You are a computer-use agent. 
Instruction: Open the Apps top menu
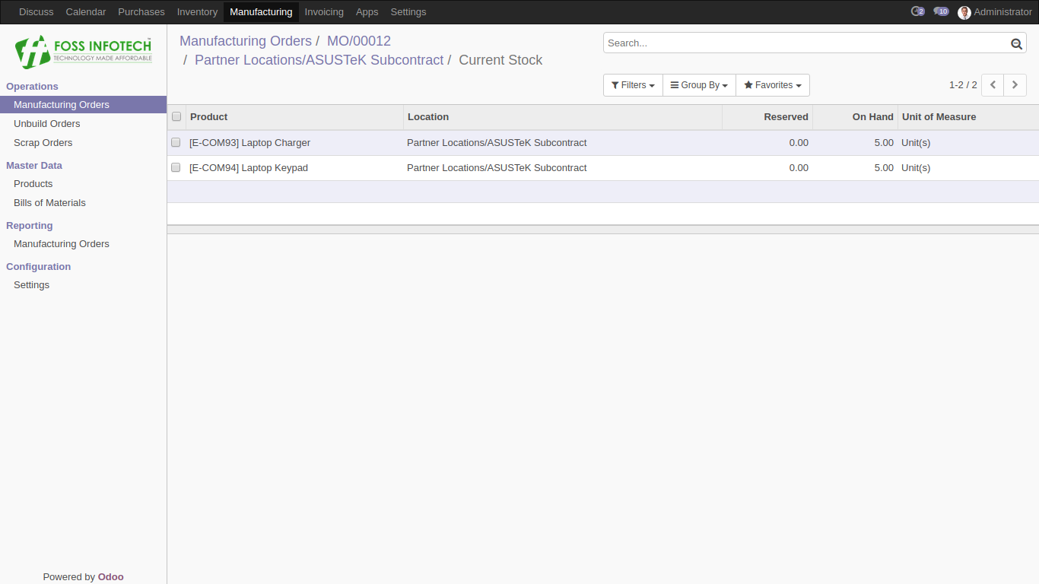pyautogui.click(x=367, y=12)
